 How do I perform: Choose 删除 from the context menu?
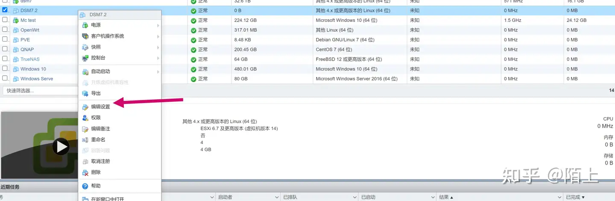(x=120, y=172)
